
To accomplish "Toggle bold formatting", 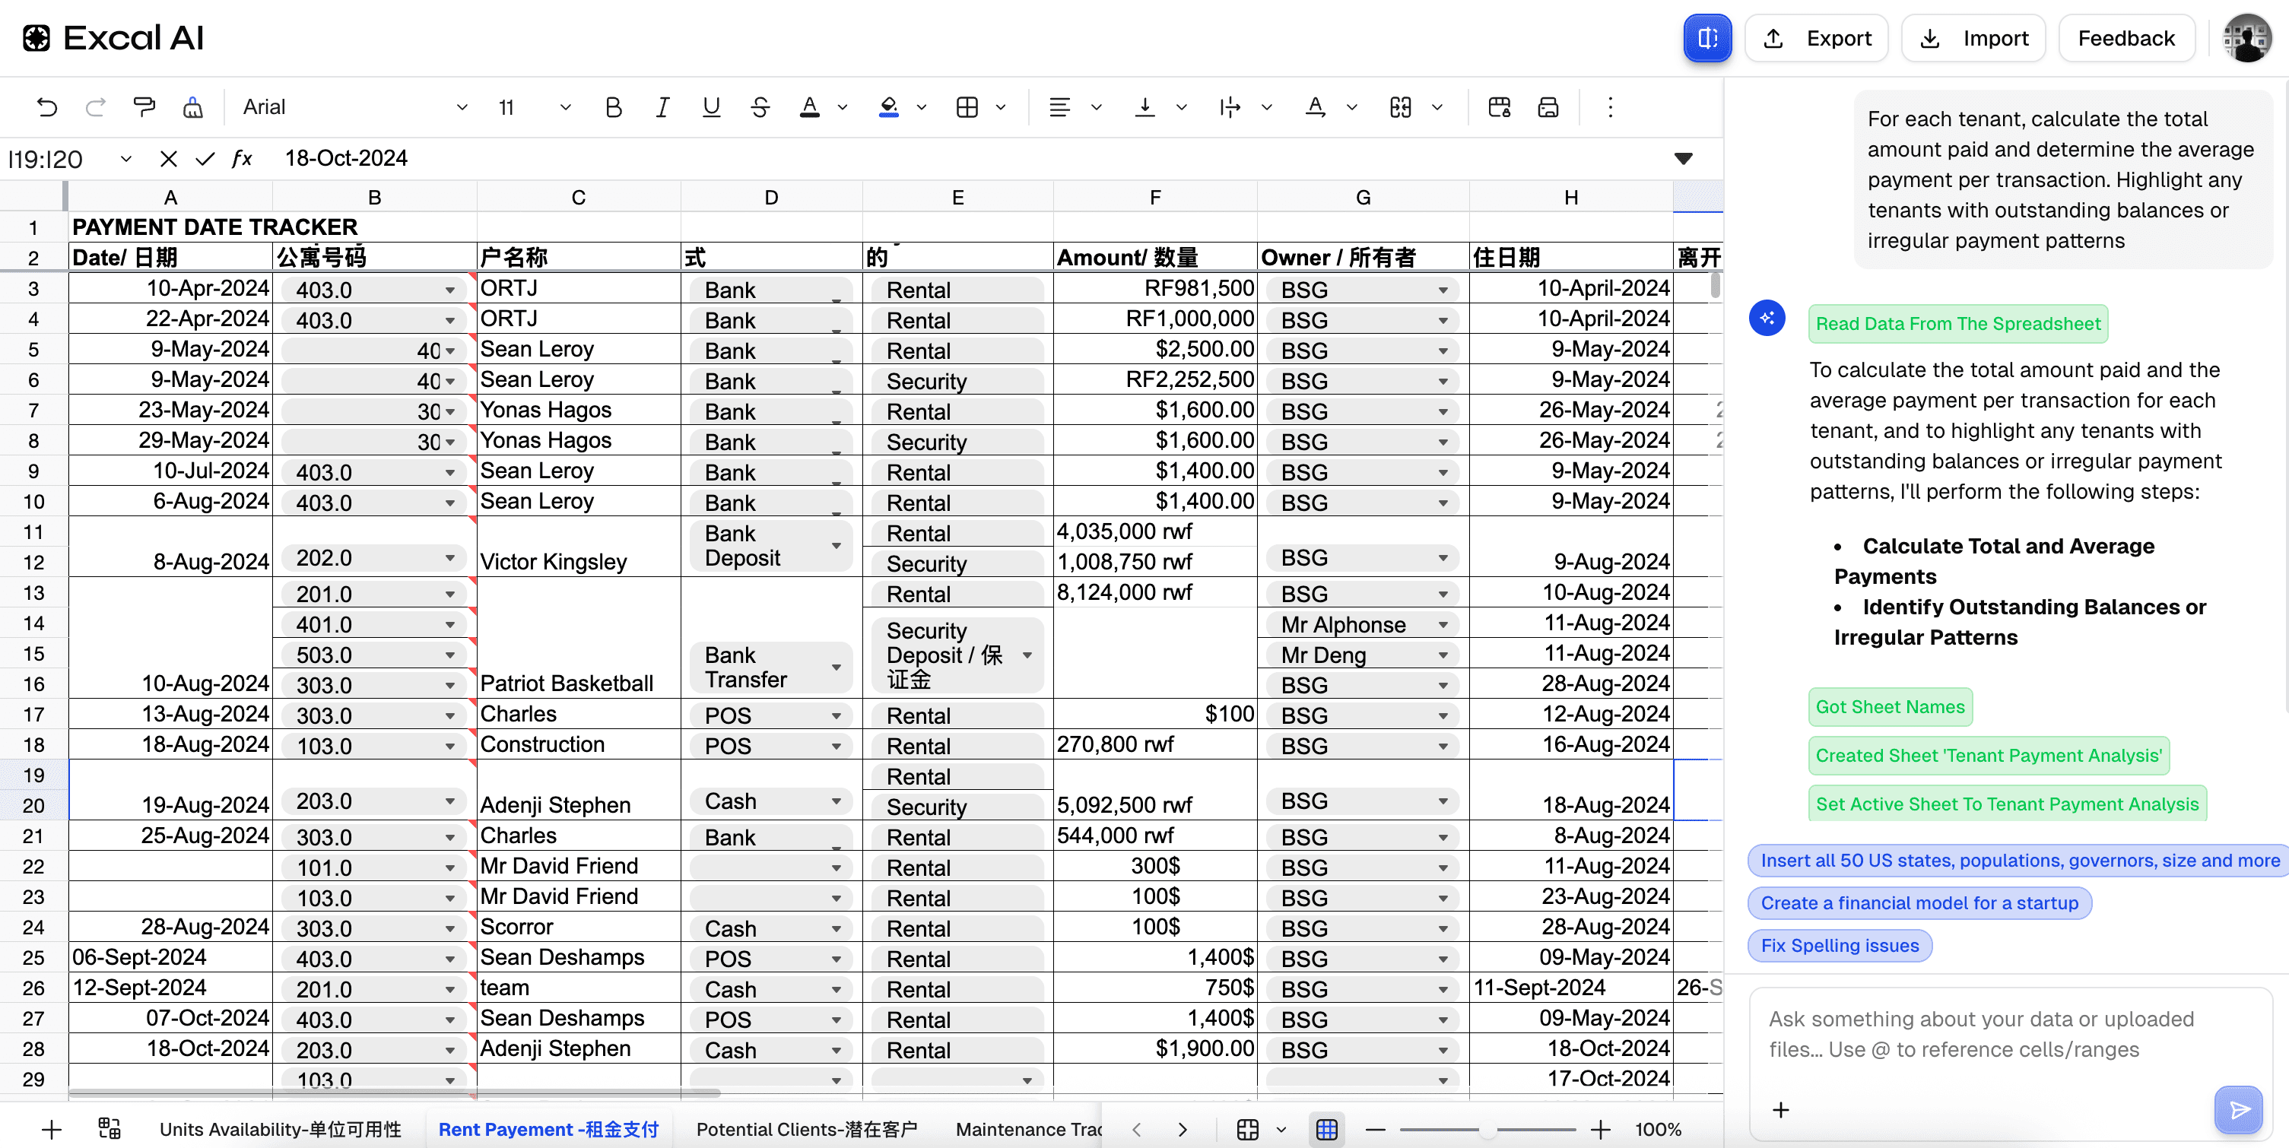I will coord(613,107).
